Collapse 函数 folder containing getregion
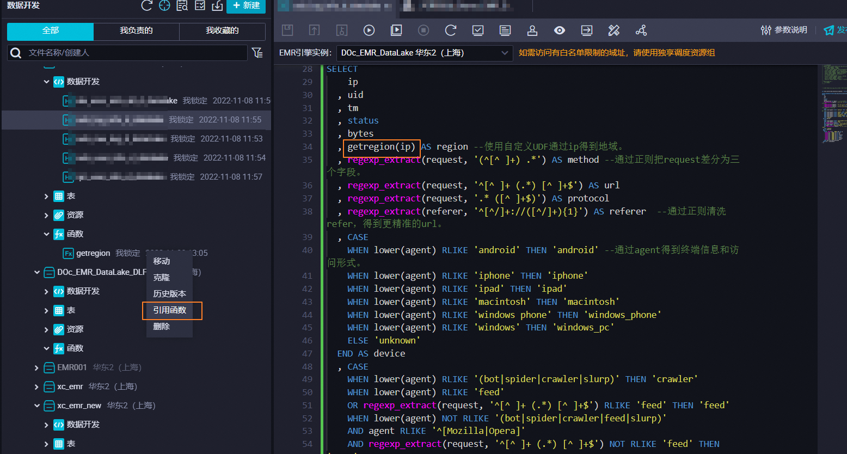847x454 pixels. pyautogui.click(x=47, y=234)
